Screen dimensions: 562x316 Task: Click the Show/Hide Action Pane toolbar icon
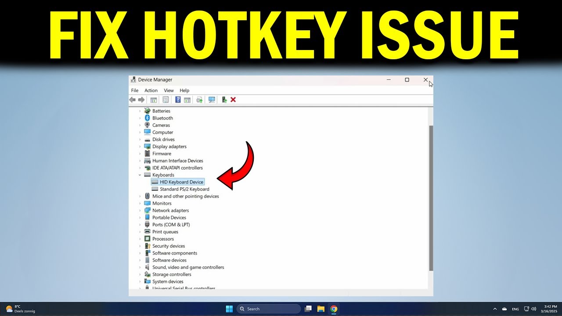pos(187,100)
